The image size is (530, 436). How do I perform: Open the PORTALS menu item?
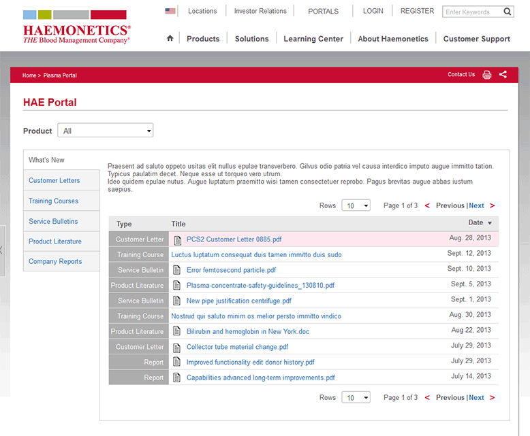[x=323, y=12]
